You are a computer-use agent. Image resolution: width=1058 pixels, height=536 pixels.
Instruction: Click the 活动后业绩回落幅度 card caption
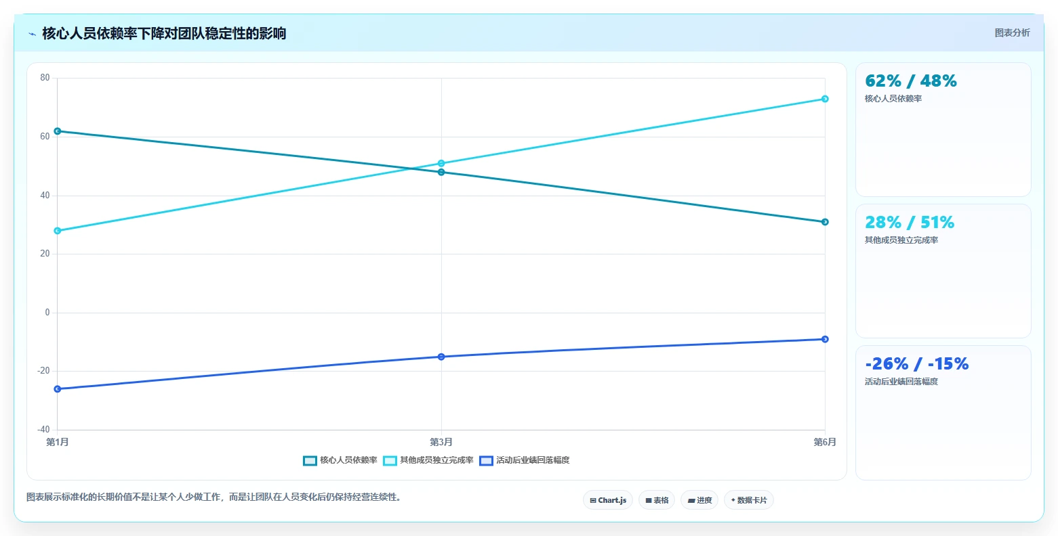click(x=901, y=382)
